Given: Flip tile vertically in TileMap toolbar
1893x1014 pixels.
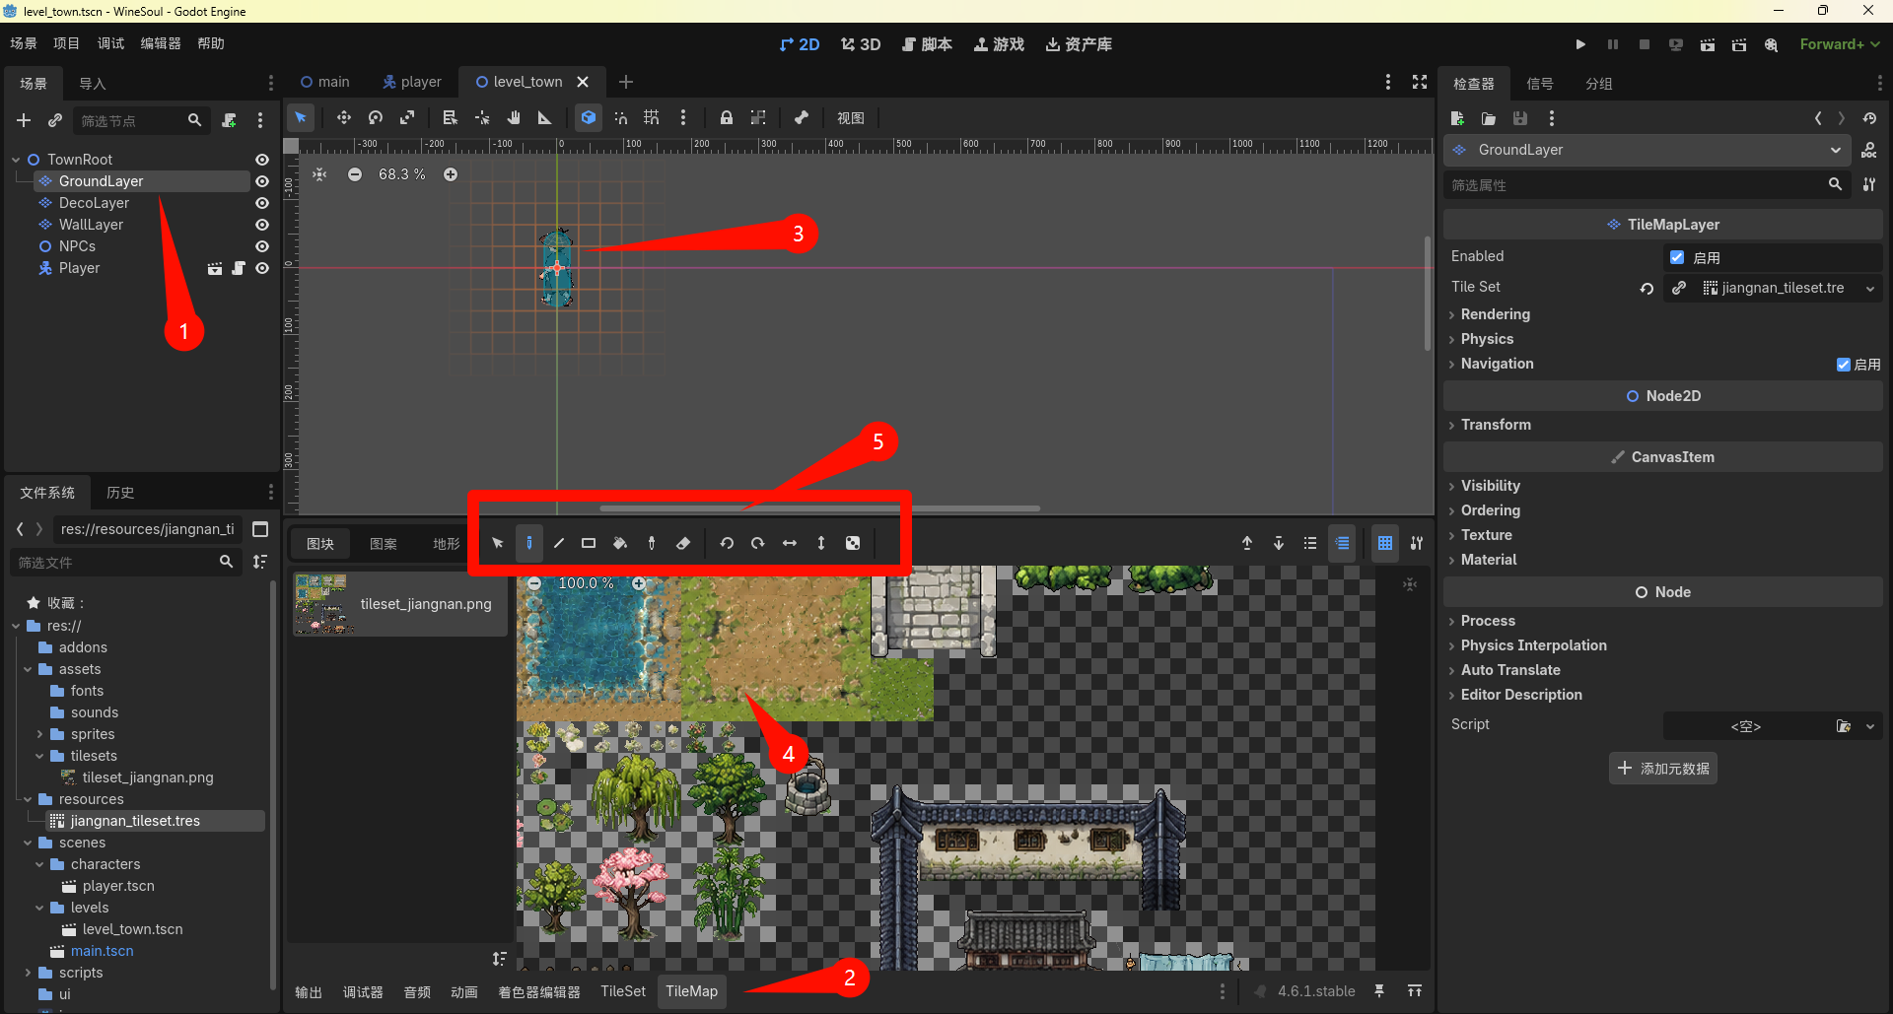Looking at the screenshot, I should click(821, 543).
